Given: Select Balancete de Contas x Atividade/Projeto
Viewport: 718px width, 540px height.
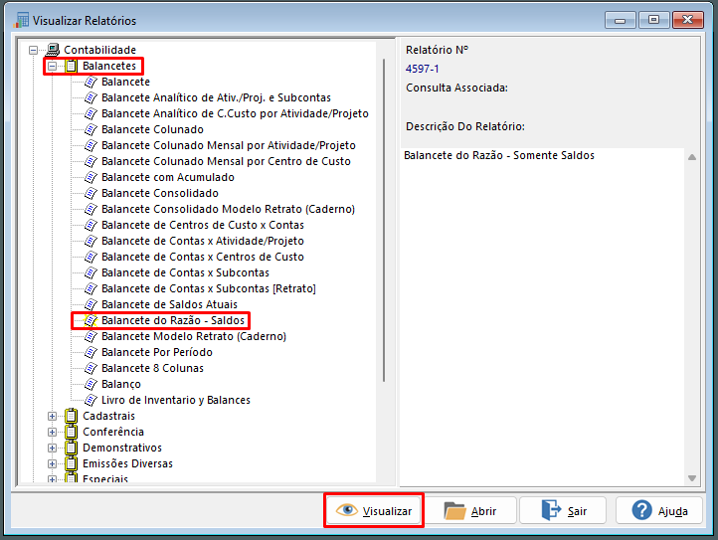Looking at the screenshot, I should [x=203, y=241].
